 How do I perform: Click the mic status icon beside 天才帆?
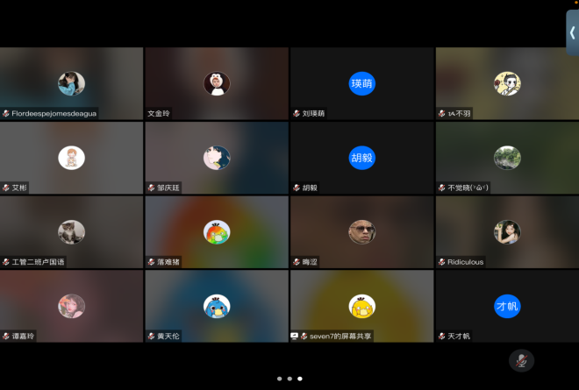tap(441, 336)
